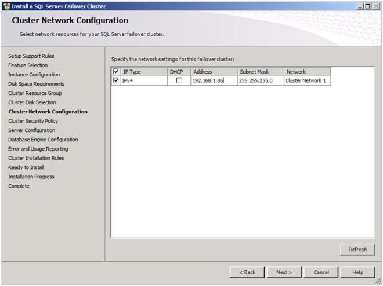Click the Address column header
Viewport: 383px width, 286px height.
point(212,71)
